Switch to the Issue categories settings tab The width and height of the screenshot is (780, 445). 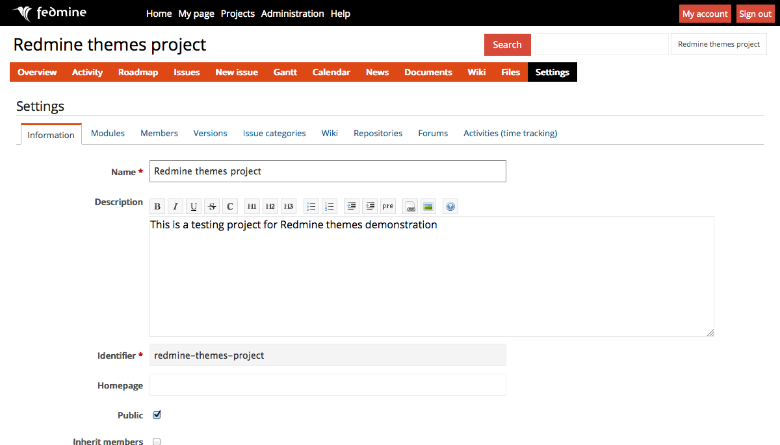pyautogui.click(x=274, y=133)
